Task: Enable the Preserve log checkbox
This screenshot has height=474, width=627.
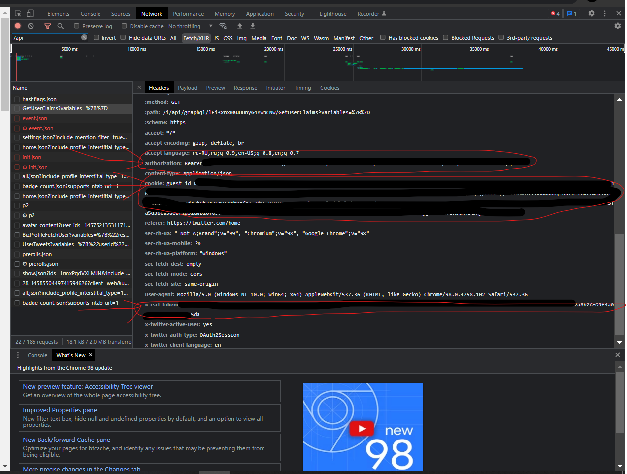Action: pyautogui.click(x=76, y=26)
